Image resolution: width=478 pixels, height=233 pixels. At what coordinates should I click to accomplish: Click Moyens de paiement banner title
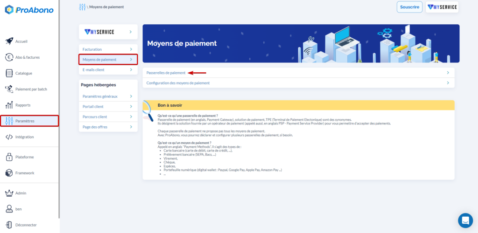(182, 43)
